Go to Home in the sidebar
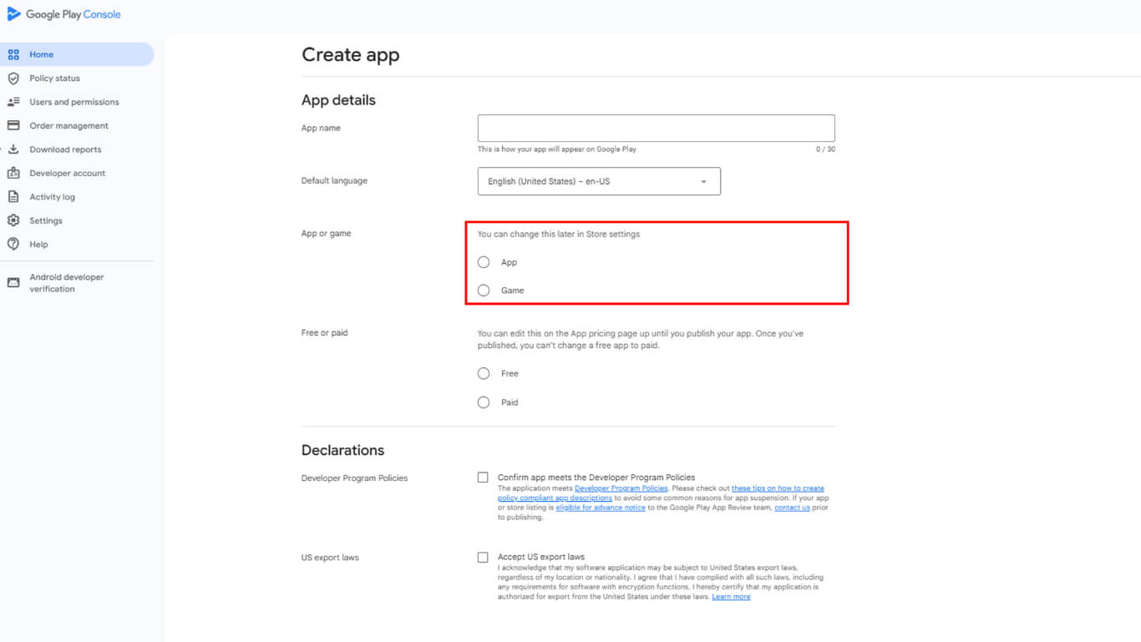 click(x=42, y=54)
